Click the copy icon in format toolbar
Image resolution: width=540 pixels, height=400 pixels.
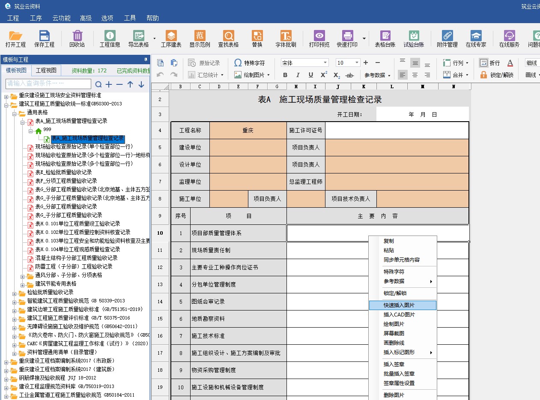point(161,63)
